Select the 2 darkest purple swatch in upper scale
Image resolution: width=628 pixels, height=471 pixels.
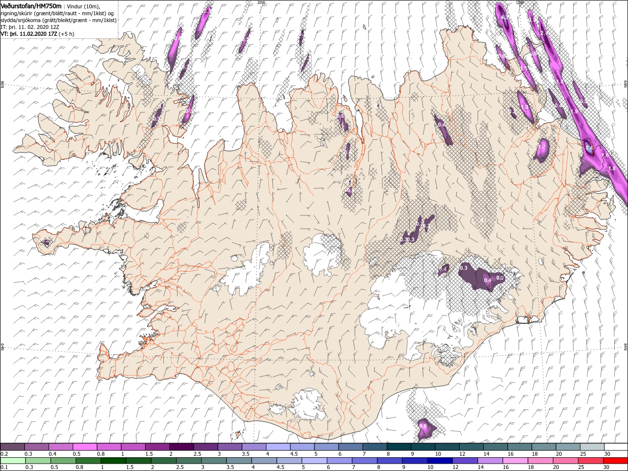[x=181, y=447]
